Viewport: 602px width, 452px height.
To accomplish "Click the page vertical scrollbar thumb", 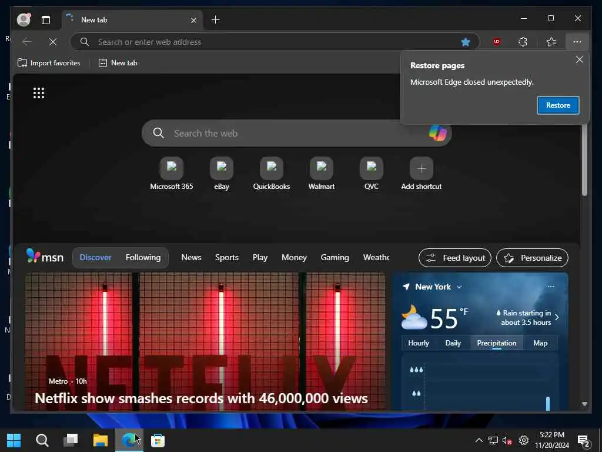I will (x=584, y=159).
